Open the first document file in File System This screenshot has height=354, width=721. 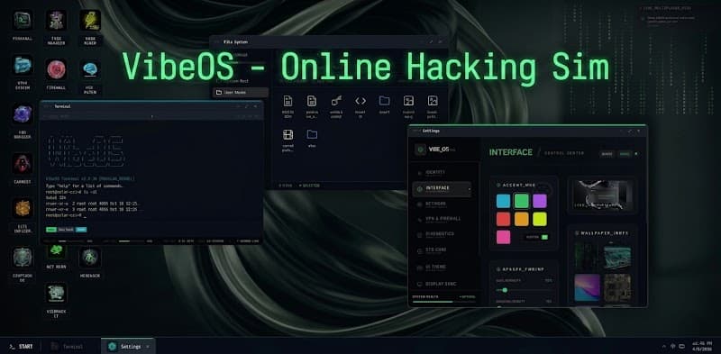pyautogui.click(x=287, y=101)
